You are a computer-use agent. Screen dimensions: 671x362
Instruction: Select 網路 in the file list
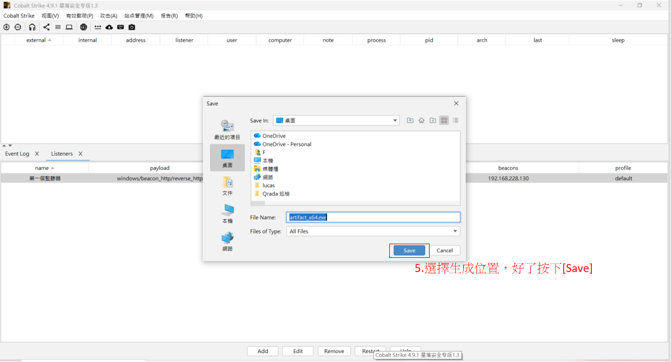coord(263,177)
